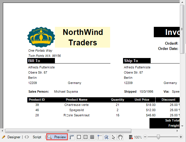Click the Grand Prix crown logo

click(41, 37)
